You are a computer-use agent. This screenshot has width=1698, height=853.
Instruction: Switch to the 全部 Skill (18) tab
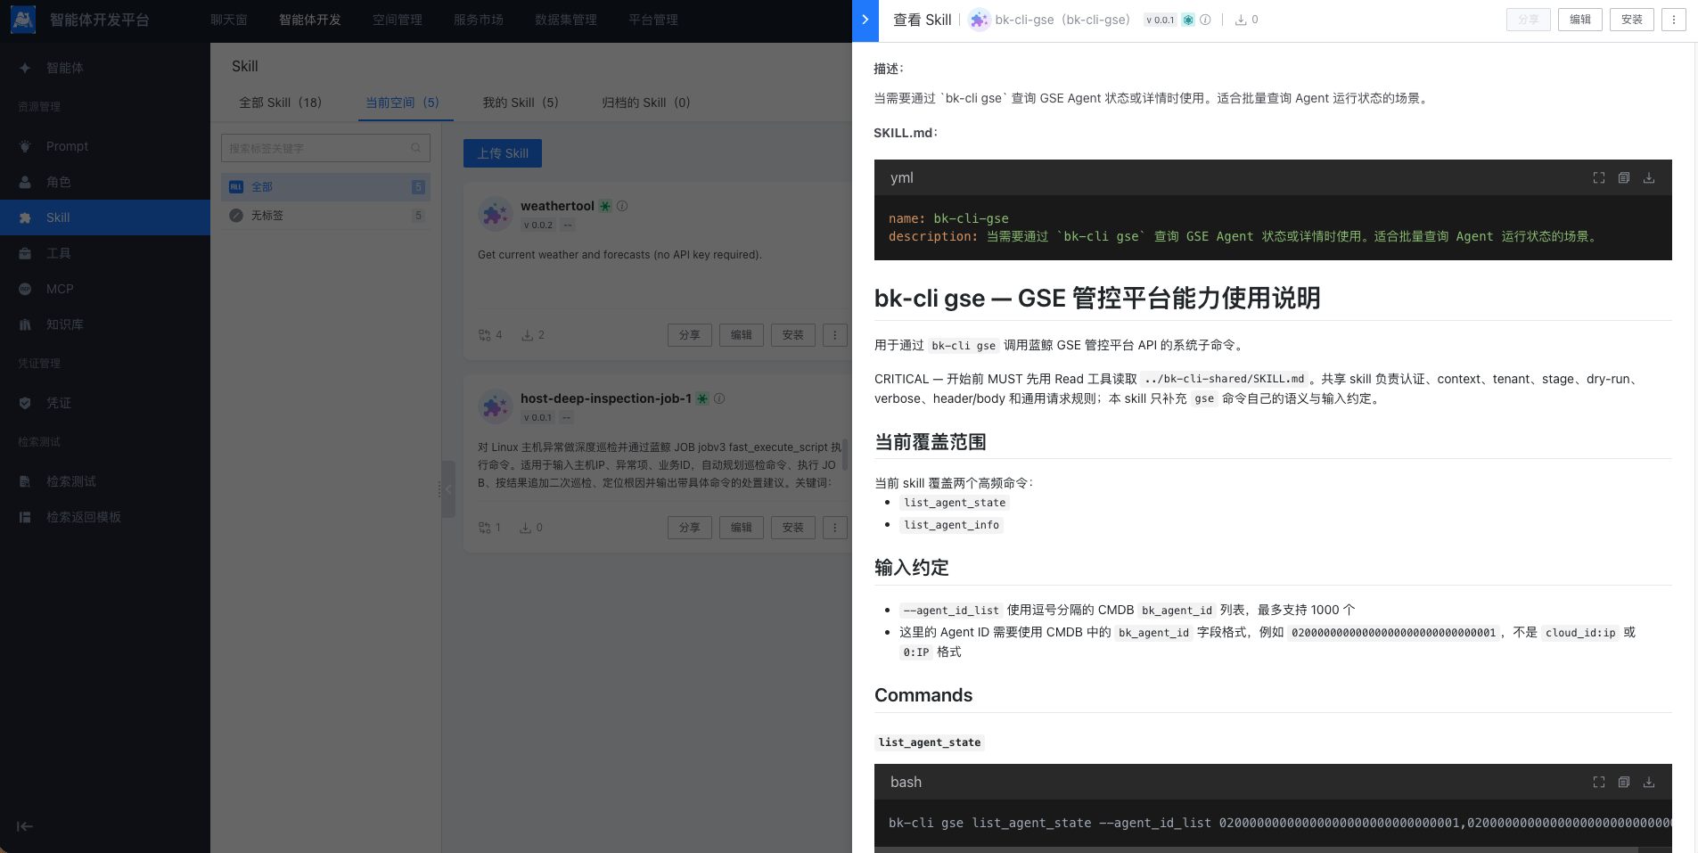coord(280,103)
